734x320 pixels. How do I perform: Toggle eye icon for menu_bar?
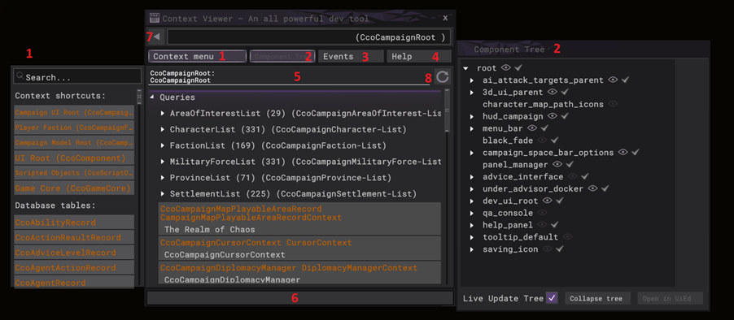pyautogui.click(x=532, y=128)
